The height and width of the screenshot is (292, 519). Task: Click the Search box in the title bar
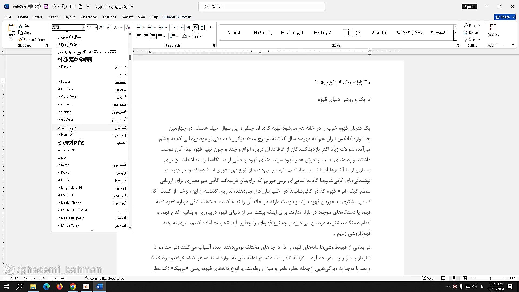click(x=261, y=6)
